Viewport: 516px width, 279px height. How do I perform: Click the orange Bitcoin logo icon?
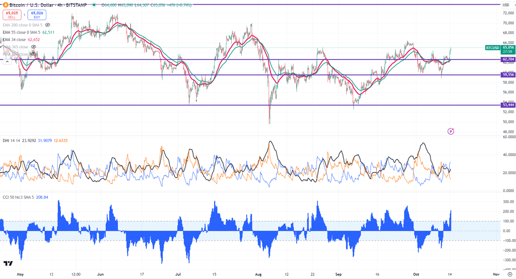pyautogui.click(x=6, y=5)
